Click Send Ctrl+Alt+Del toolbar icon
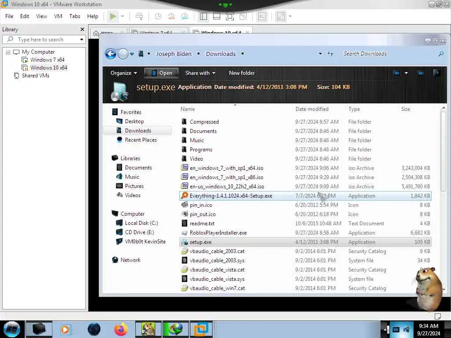The width and height of the screenshot is (451, 338). pos(139,16)
